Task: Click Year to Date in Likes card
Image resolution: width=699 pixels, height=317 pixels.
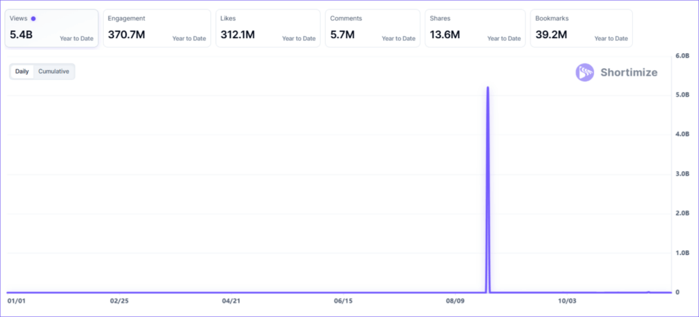Action: [x=299, y=39]
